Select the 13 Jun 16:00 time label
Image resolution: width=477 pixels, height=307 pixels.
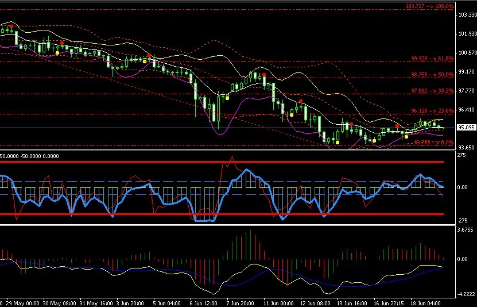(x=353, y=304)
